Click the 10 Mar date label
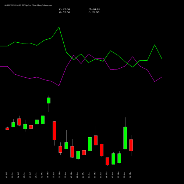This screenshot has width=184, height=184. (71, 175)
